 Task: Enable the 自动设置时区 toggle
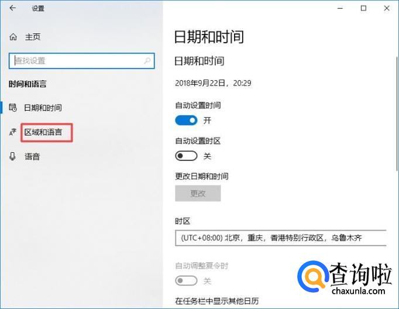[x=186, y=156]
